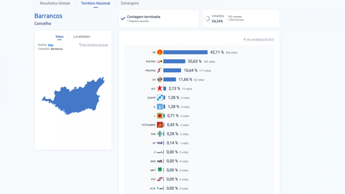Screen dimensions: 345x194
Task: Select the Mapa tab
Action: pyautogui.click(x=59, y=37)
